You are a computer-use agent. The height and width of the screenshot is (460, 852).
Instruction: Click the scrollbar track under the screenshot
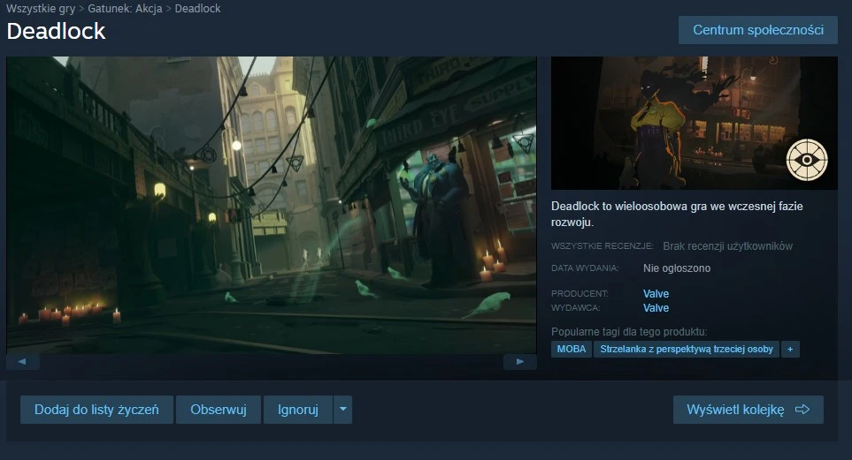[271, 362]
